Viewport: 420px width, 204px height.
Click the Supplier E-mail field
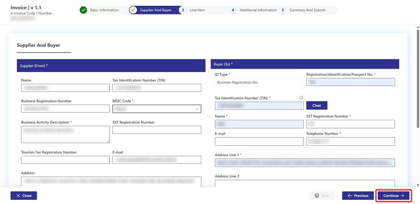pos(157,160)
